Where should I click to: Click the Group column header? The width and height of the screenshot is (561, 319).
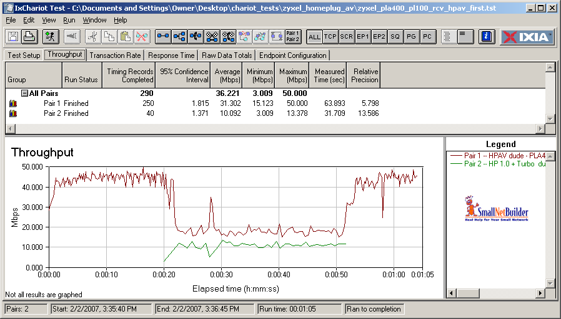pyautogui.click(x=34, y=75)
